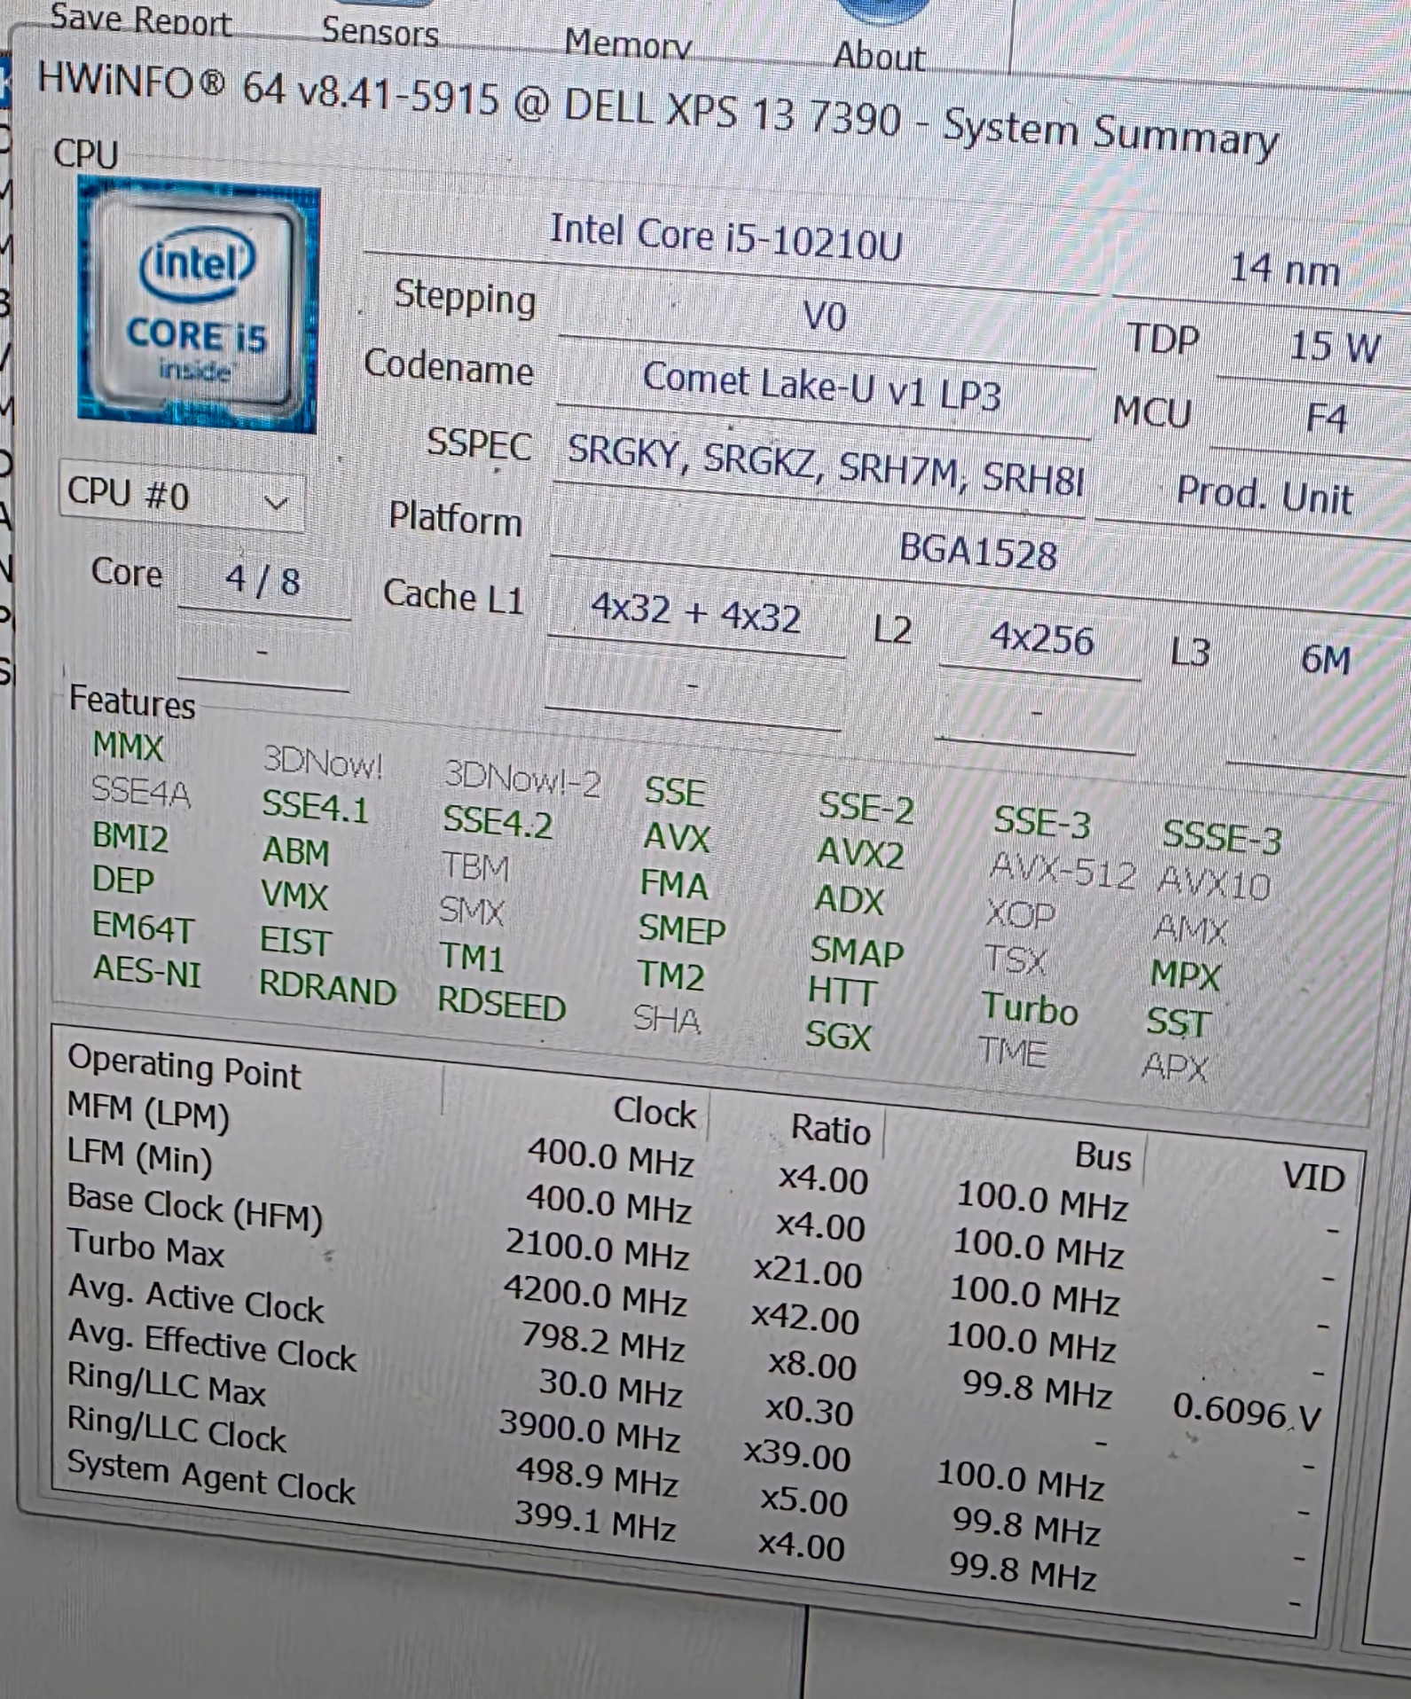Click the 15 W TDP value
This screenshot has width=1411, height=1699.
coord(1335,346)
